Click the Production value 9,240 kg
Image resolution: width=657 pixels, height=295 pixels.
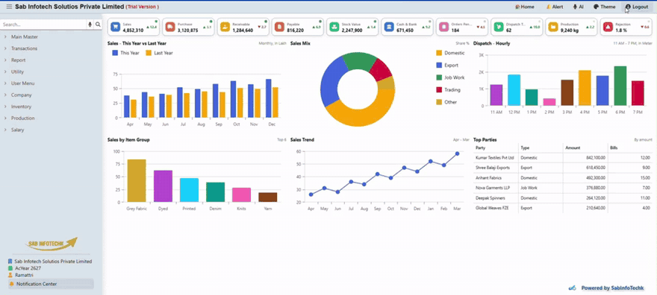(571, 31)
